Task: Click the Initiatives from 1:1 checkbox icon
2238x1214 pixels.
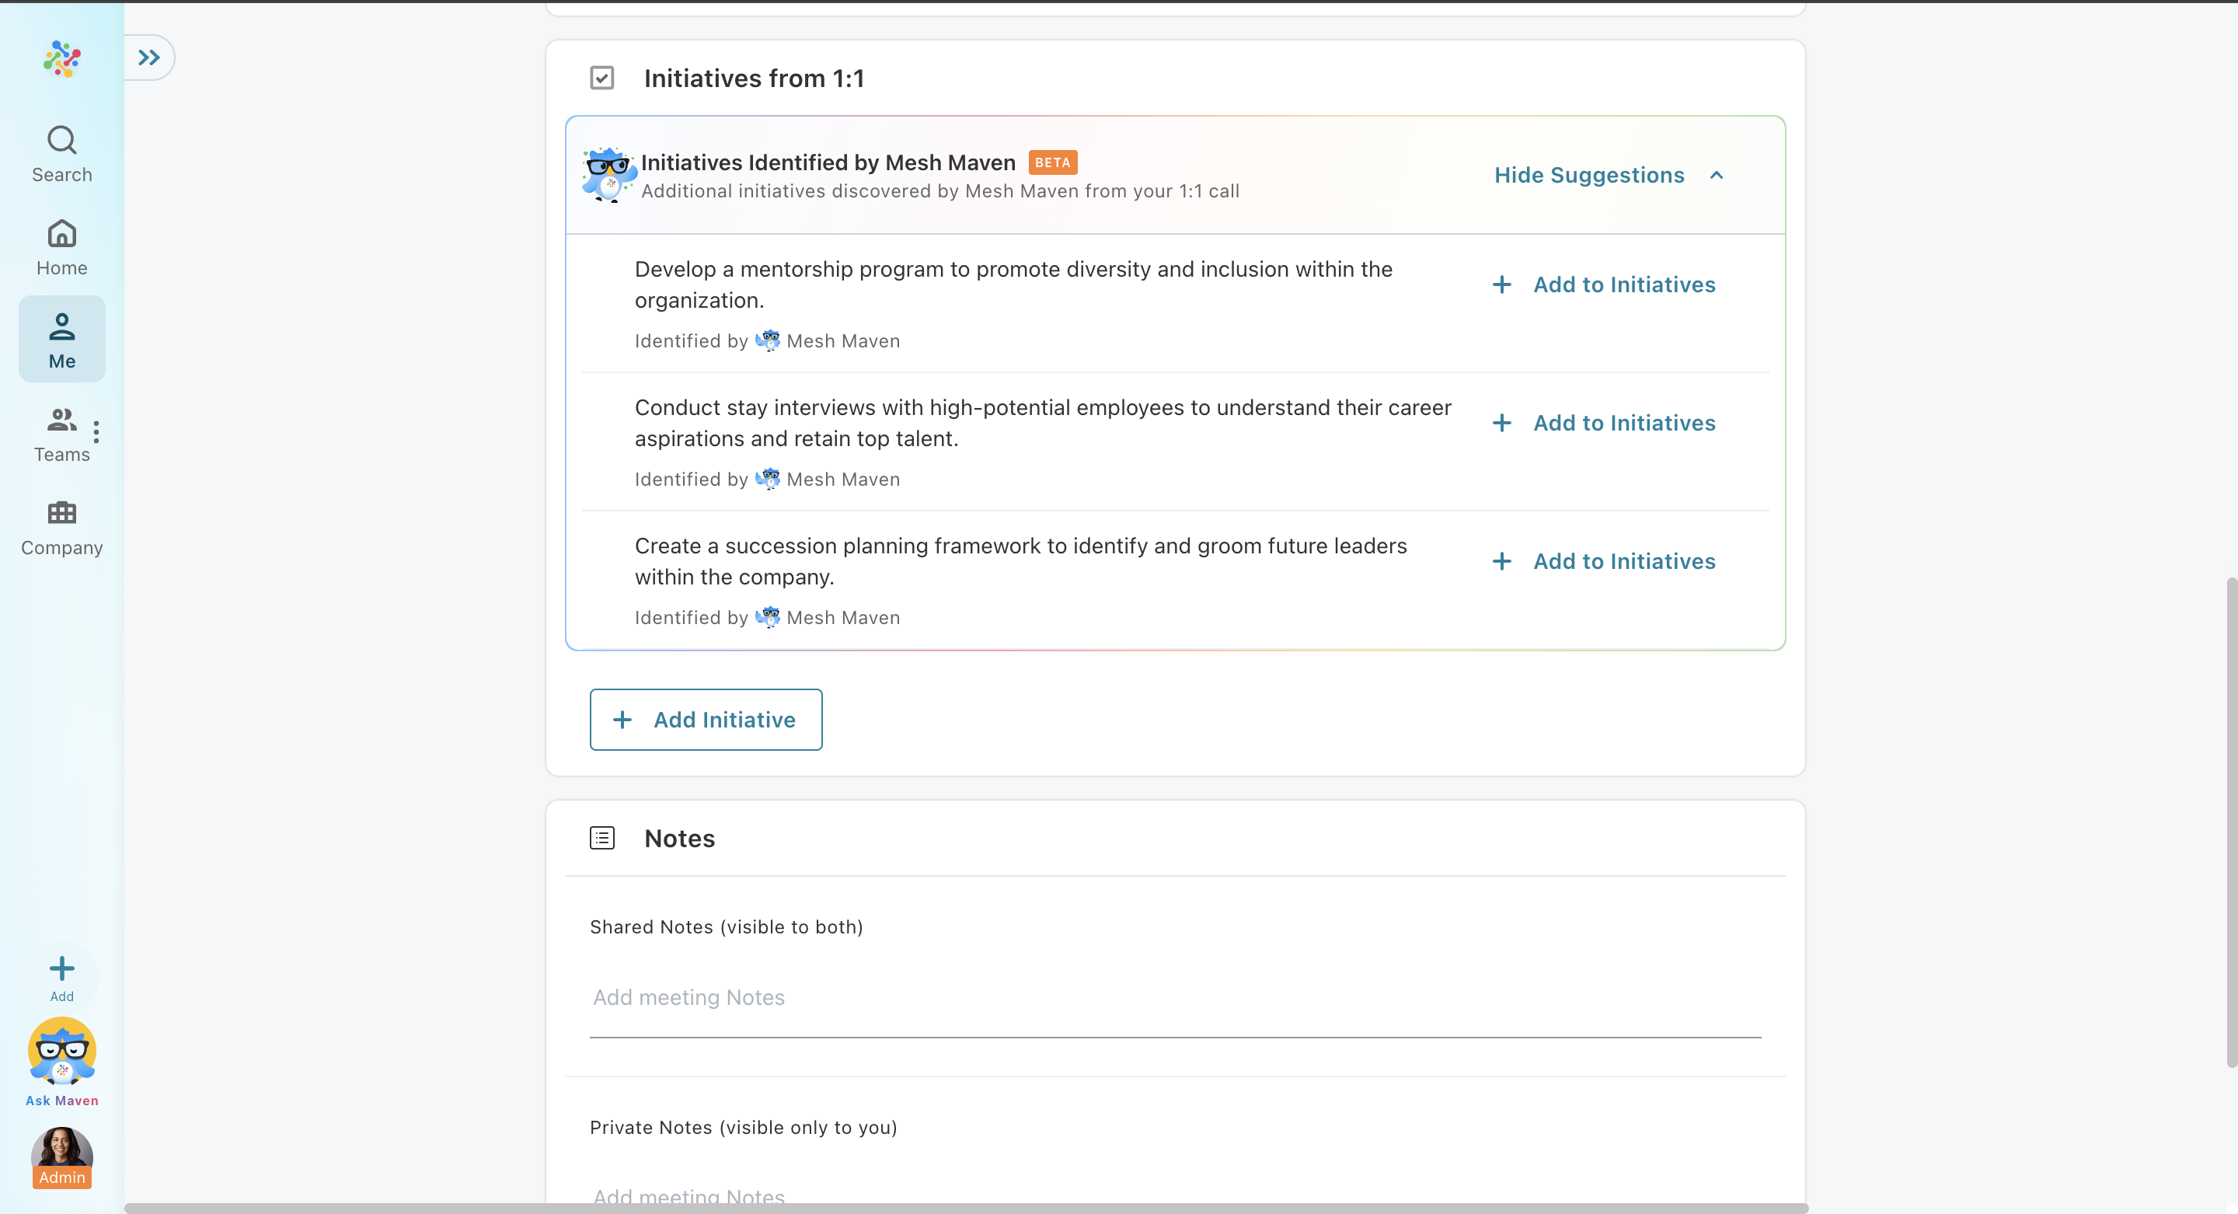Action: tap(602, 78)
